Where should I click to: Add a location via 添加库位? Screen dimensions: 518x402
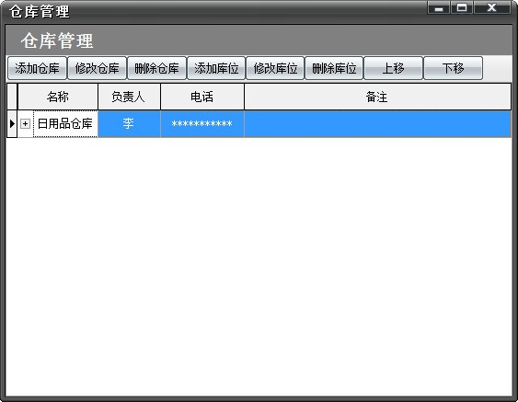[216, 68]
